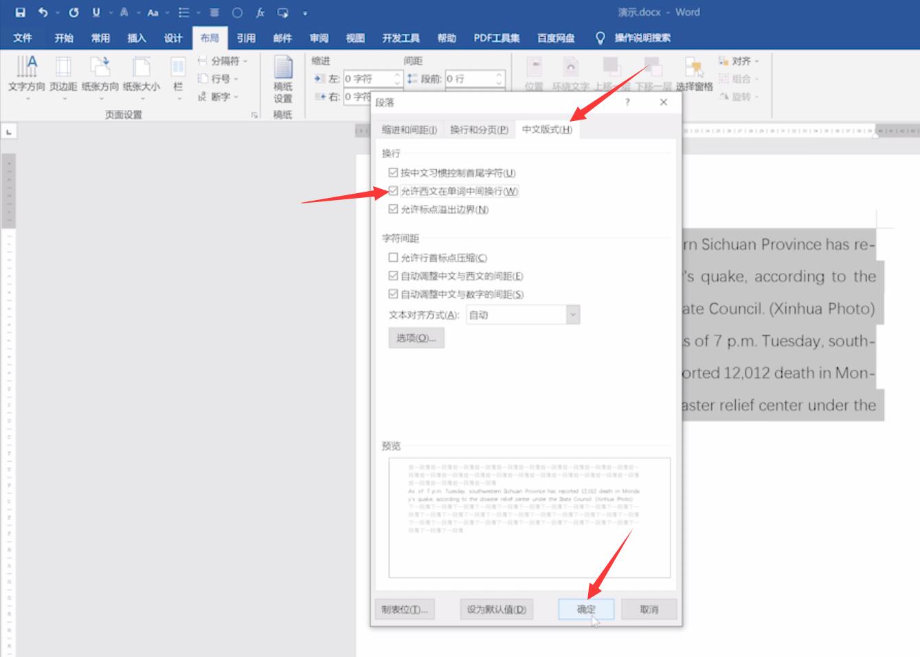Click the bullet list icon in quick toolbar

pos(183,12)
